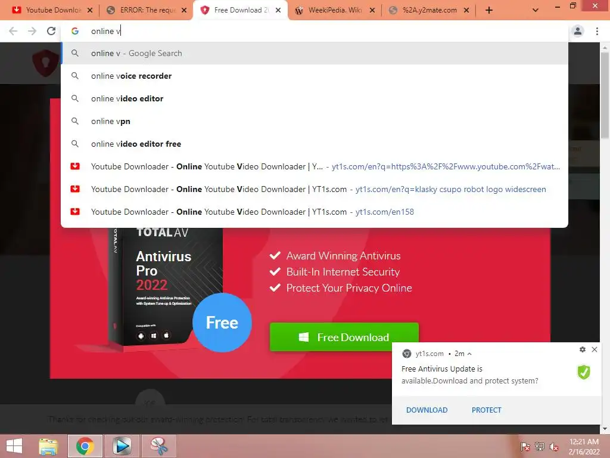This screenshot has width=610, height=458.
Task: Go back to the previous page
Action: (x=13, y=31)
